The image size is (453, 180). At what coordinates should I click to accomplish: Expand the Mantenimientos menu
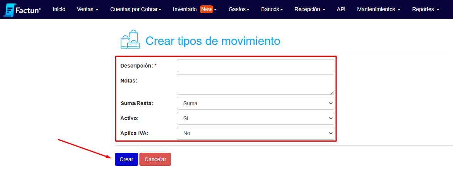[379, 10]
